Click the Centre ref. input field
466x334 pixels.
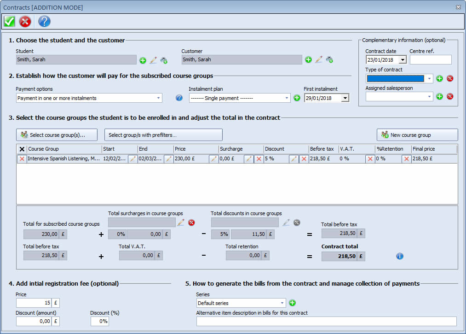pos(431,60)
